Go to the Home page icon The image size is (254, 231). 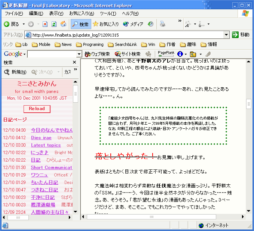[x=63, y=24]
